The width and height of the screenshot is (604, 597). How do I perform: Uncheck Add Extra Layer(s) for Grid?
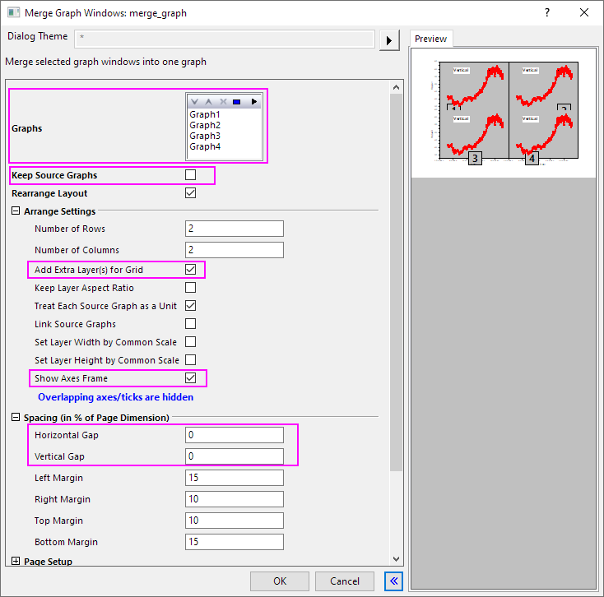[191, 270]
